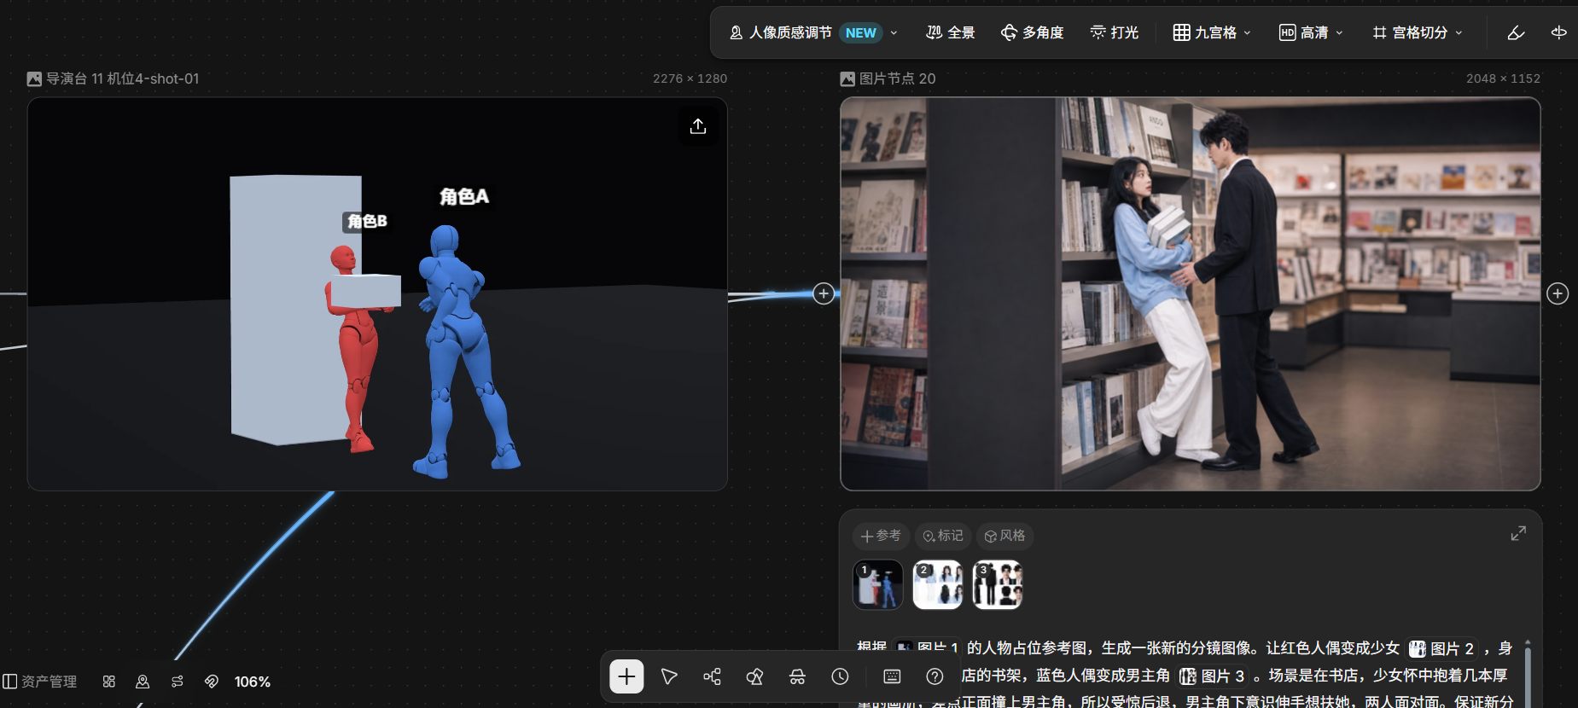Expand the prompt panel with the enlarge icon
The image size is (1578, 708).
pos(1518,534)
